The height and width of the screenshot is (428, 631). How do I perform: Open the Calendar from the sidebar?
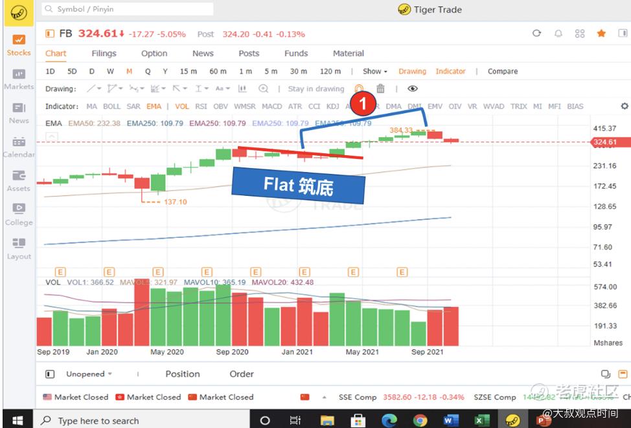19,147
